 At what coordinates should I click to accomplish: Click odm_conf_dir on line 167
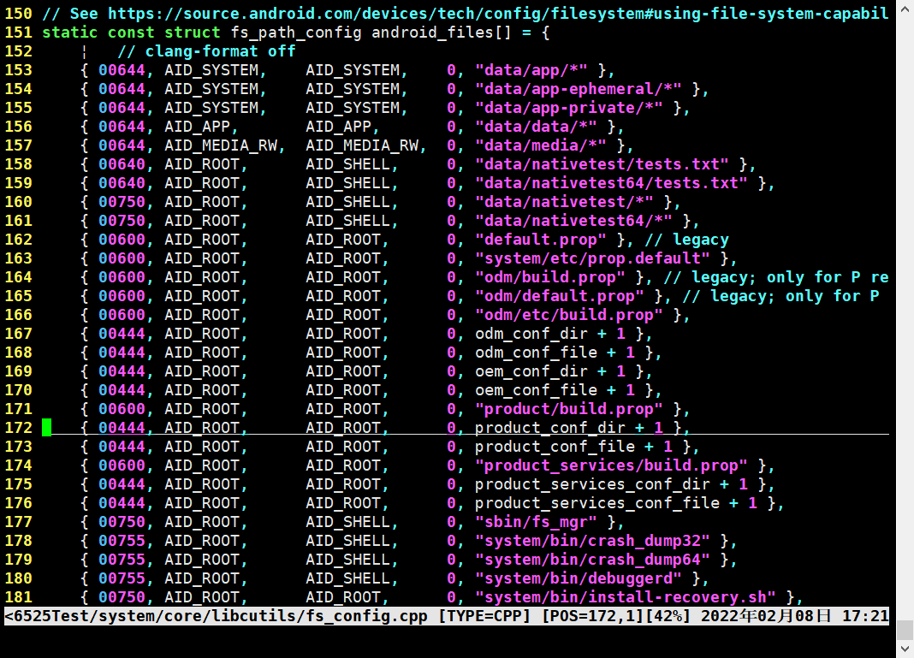[531, 334]
